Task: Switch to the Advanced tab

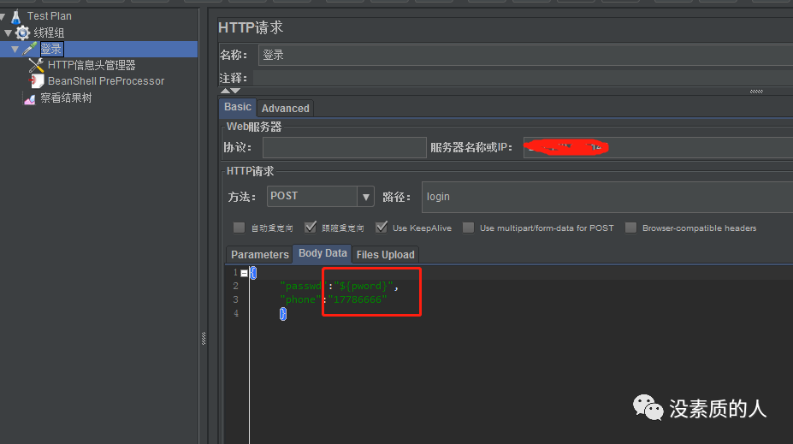Action: [x=285, y=108]
